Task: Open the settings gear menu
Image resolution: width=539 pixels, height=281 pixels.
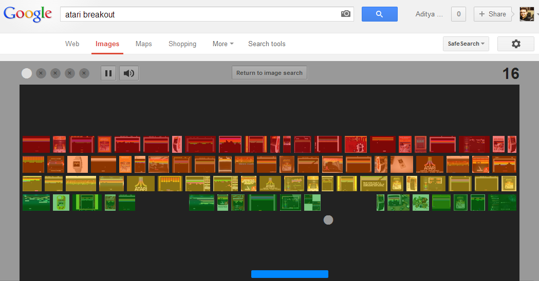Action: (x=516, y=44)
